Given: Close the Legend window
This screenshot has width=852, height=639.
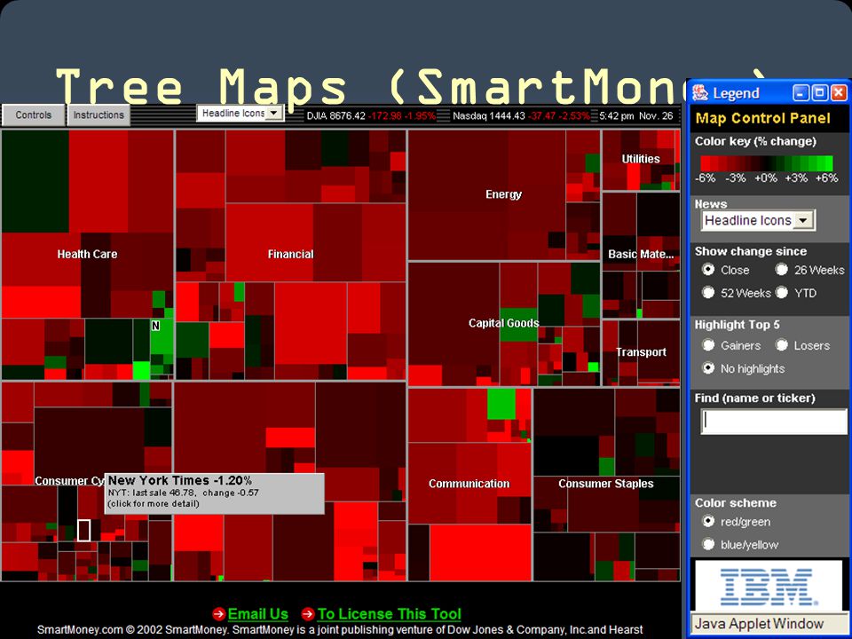Looking at the screenshot, I should click(x=839, y=93).
